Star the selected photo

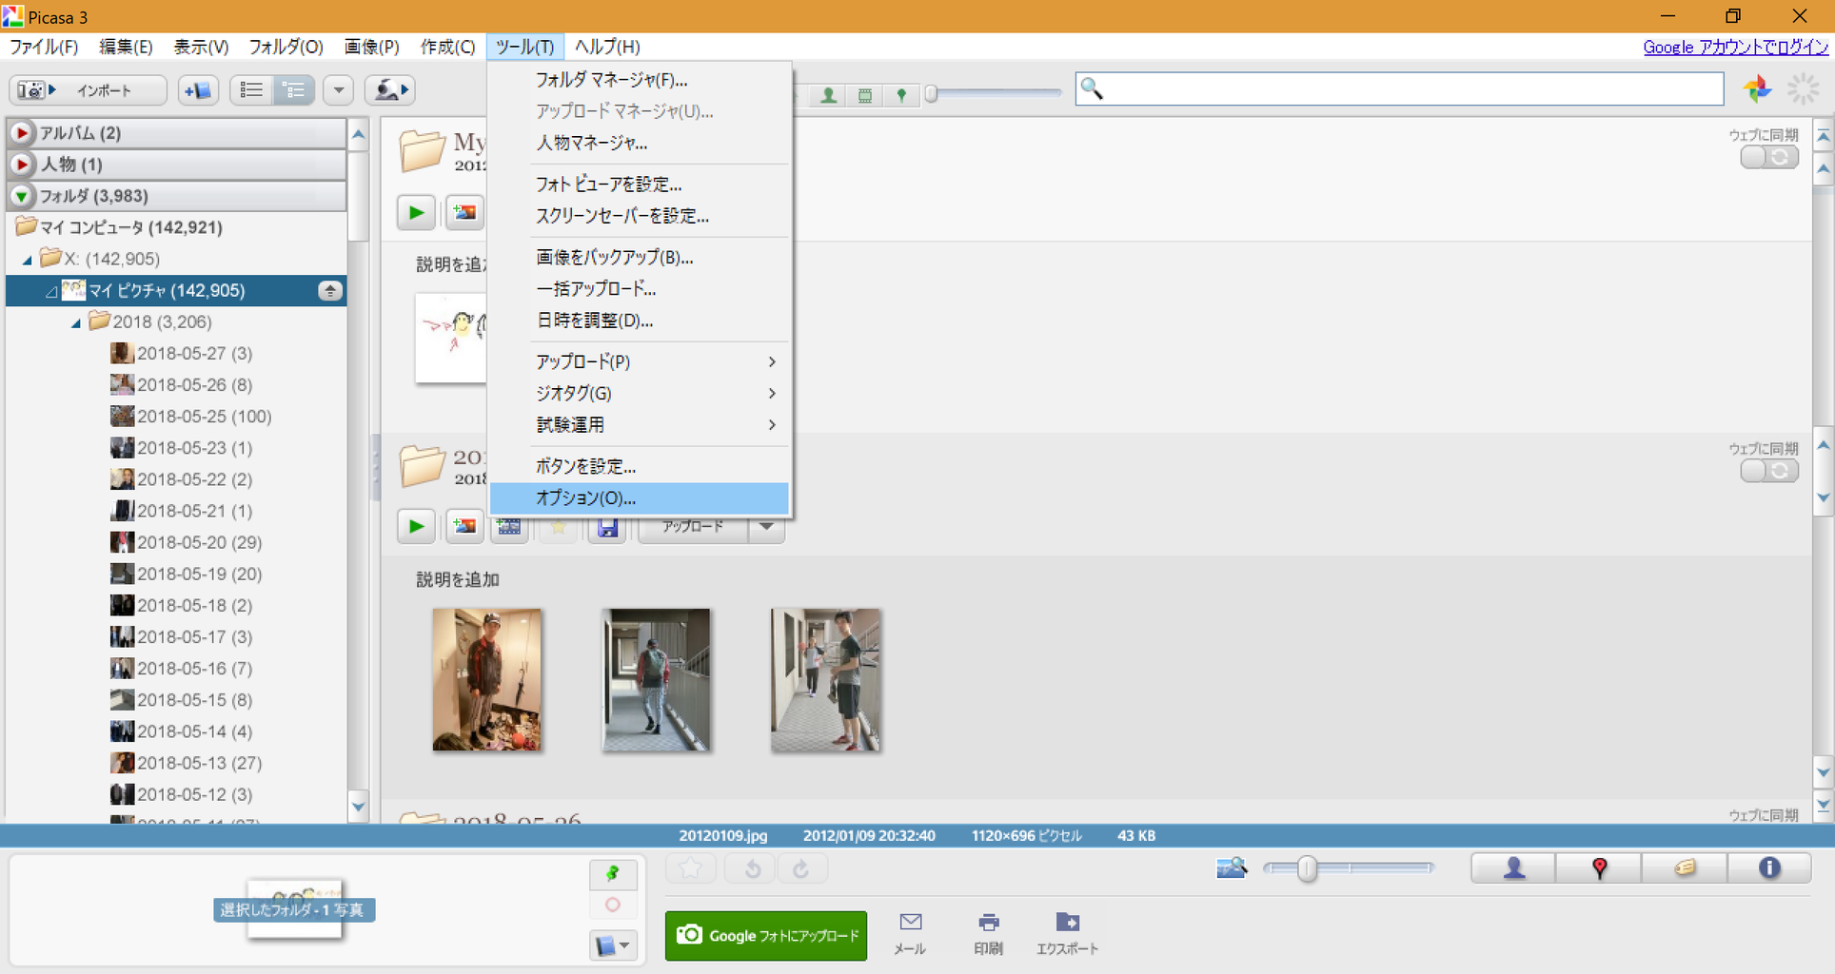pos(690,868)
